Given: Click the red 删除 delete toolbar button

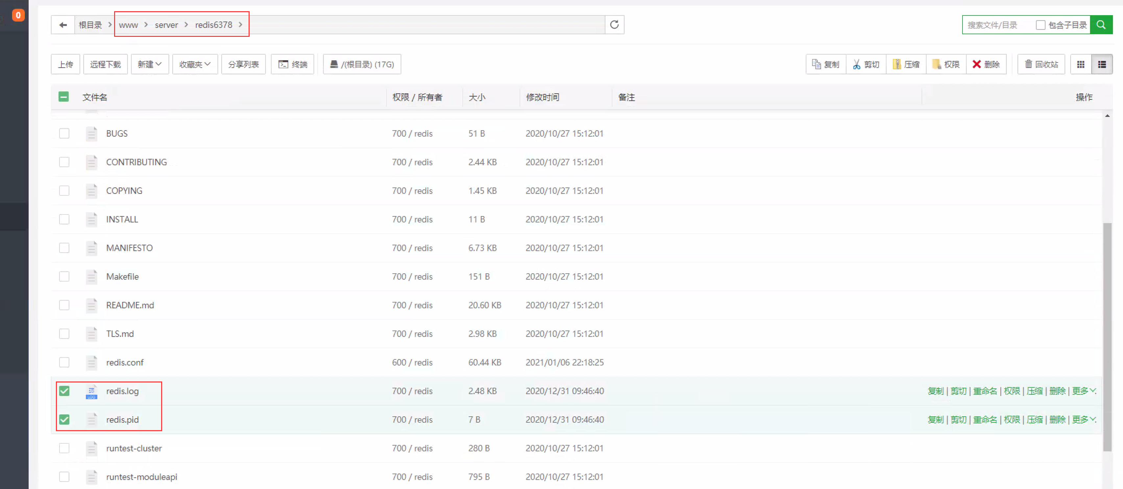Looking at the screenshot, I should pos(986,64).
